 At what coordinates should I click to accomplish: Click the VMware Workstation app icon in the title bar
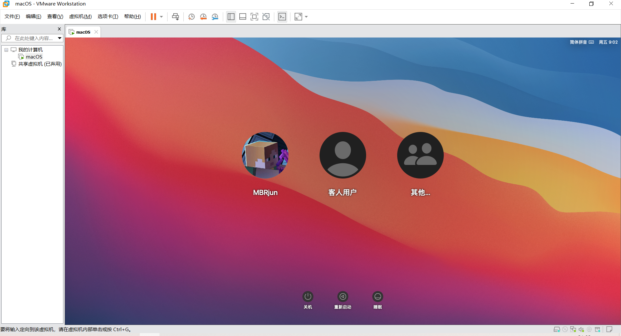(x=6, y=4)
